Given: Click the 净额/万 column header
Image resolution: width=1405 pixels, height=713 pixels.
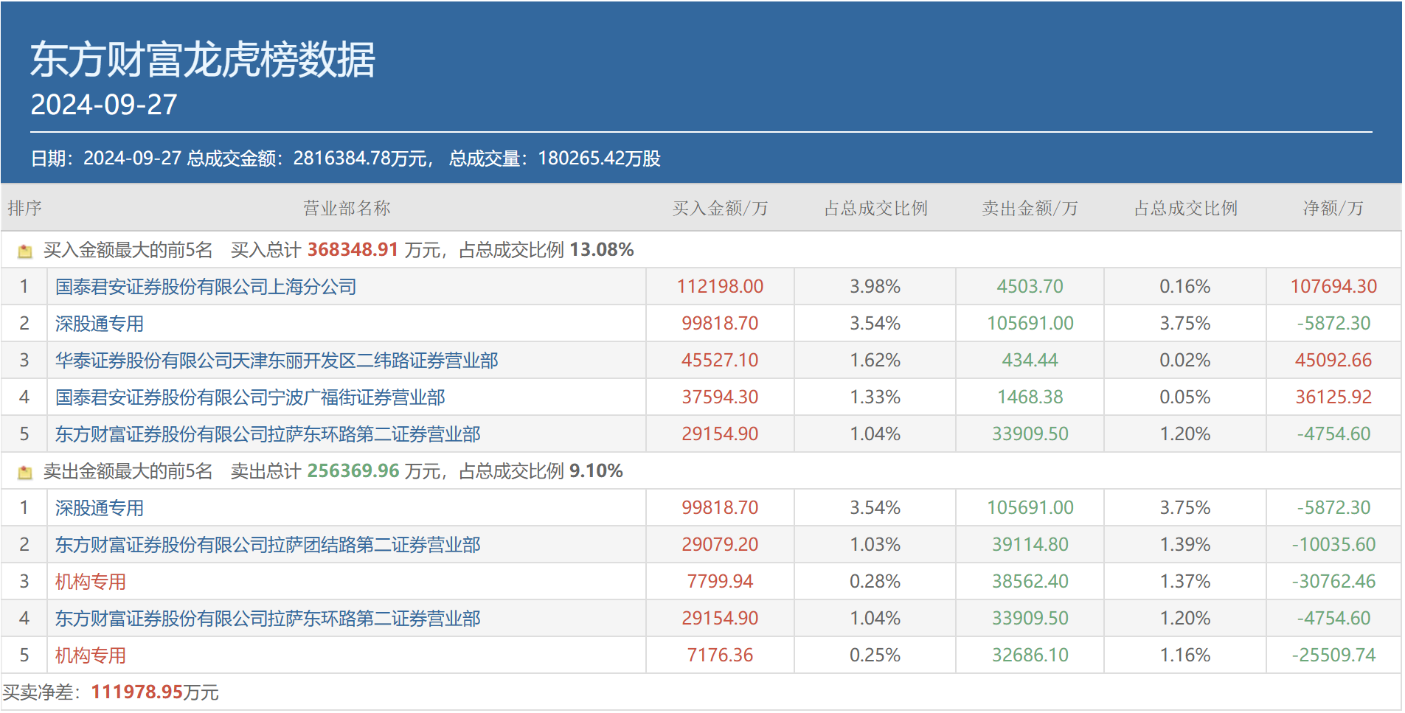Looking at the screenshot, I should point(1333,209).
